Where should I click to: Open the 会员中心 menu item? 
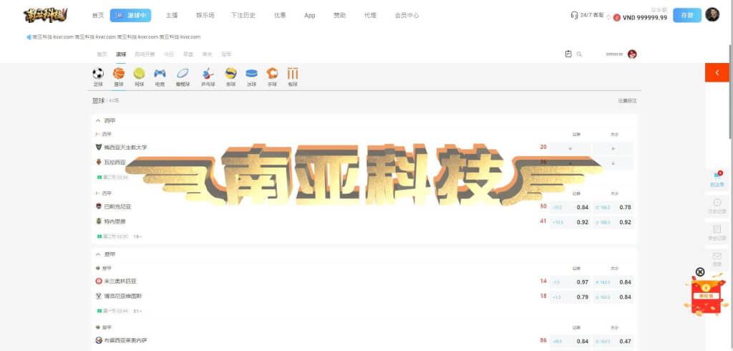coord(407,16)
